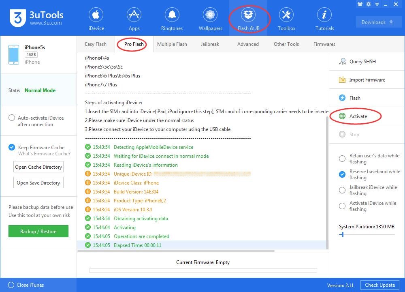Open the title bar dropdown menu arrow

tap(377, 4)
